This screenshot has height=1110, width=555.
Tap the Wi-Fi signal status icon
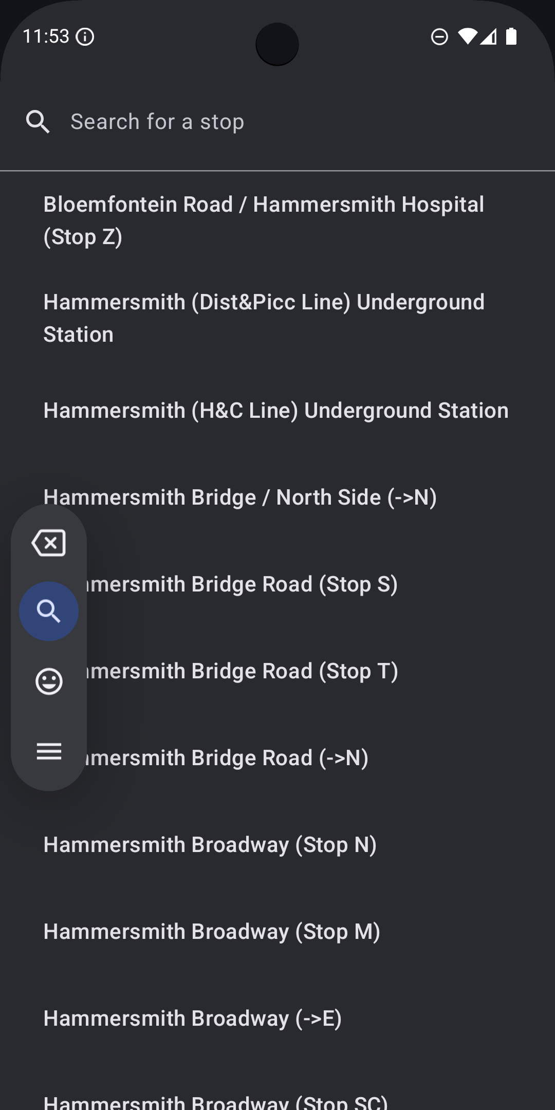coord(467,36)
